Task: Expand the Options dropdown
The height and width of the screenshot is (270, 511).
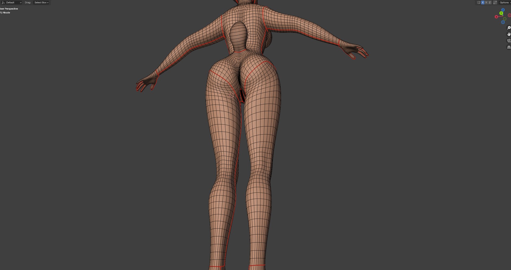Action: coord(505,2)
